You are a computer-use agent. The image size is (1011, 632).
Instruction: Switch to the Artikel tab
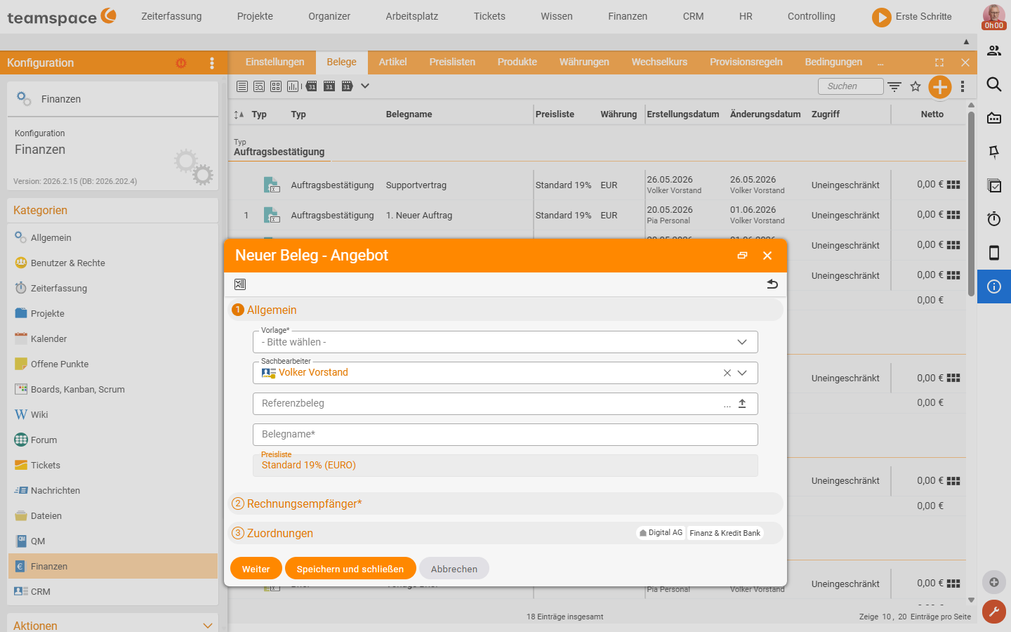point(393,62)
